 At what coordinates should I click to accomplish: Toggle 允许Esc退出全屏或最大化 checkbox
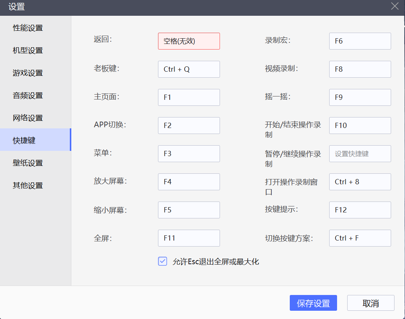click(x=163, y=262)
